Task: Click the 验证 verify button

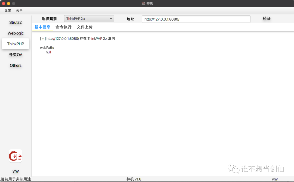Action: coord(267,18)
